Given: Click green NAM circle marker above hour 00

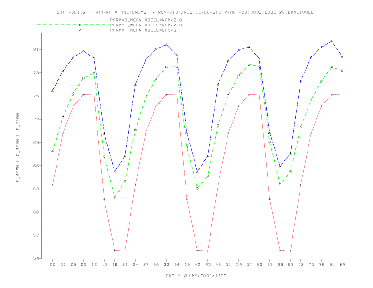Looking at the screenshot, I should pyautogui.click(x=53, y=152).
